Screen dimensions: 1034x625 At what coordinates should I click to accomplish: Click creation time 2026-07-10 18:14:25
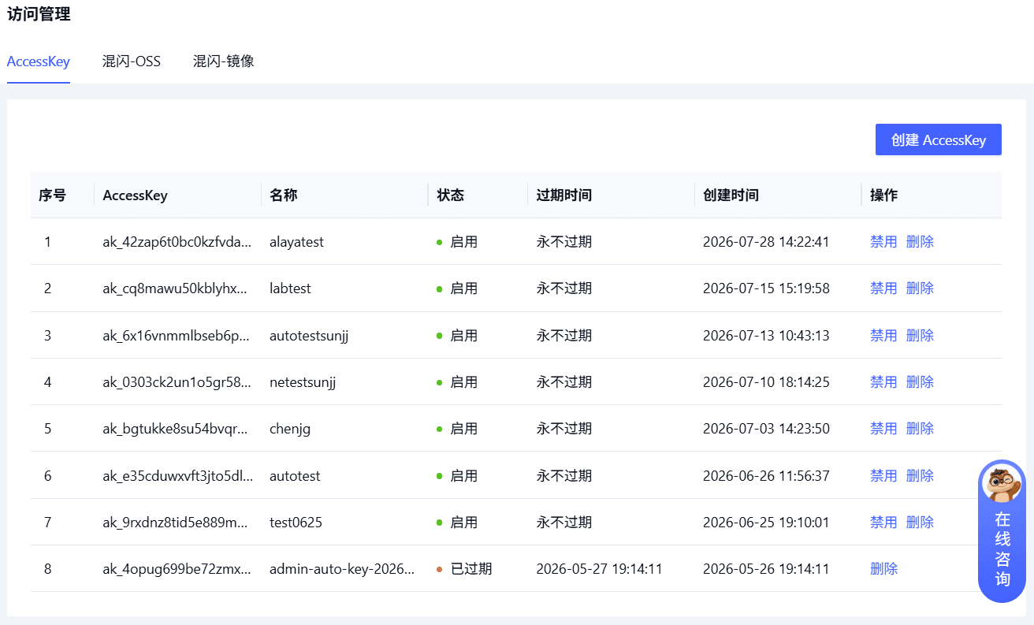click(766, 382)
